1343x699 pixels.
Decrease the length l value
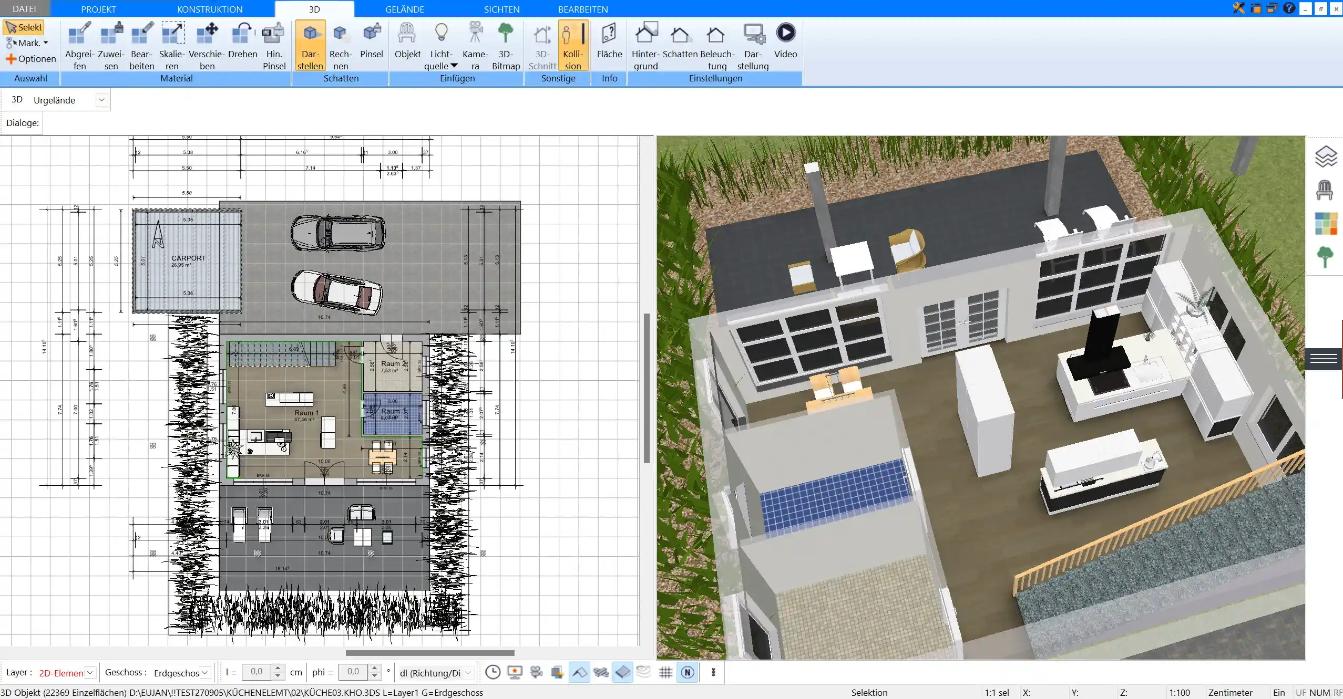coord(278,676)
